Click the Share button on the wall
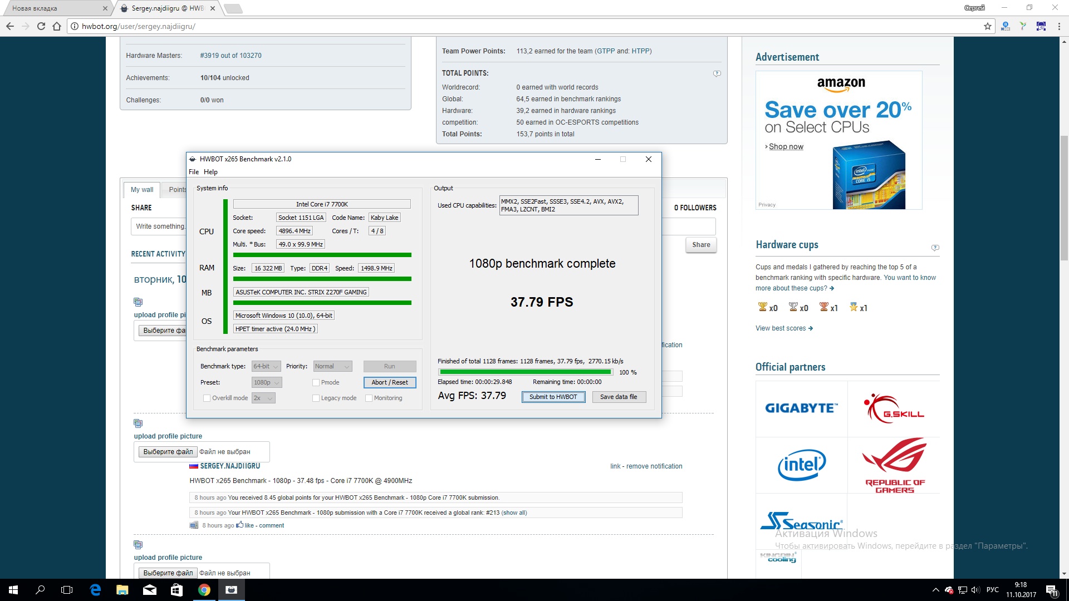Screen dimensions: 1069x601 [x=701, y=245]
